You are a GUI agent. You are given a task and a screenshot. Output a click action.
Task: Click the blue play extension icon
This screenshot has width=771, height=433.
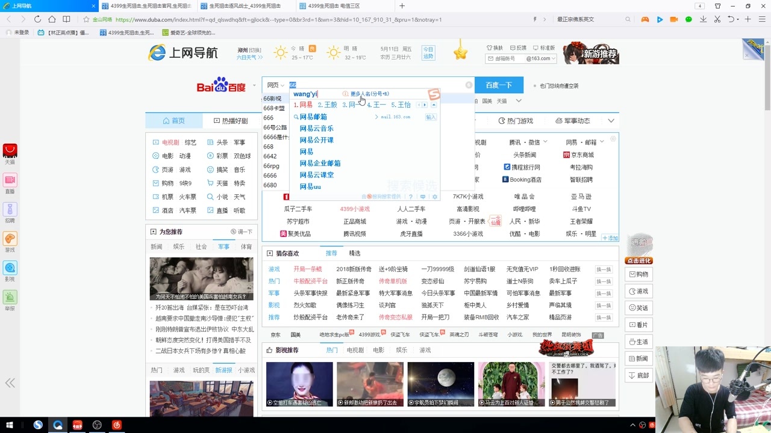(x=660, y=19)
